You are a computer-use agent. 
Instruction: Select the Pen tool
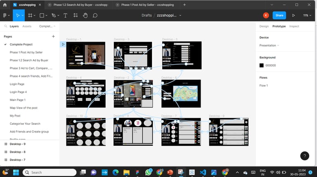tap(54, 15)
